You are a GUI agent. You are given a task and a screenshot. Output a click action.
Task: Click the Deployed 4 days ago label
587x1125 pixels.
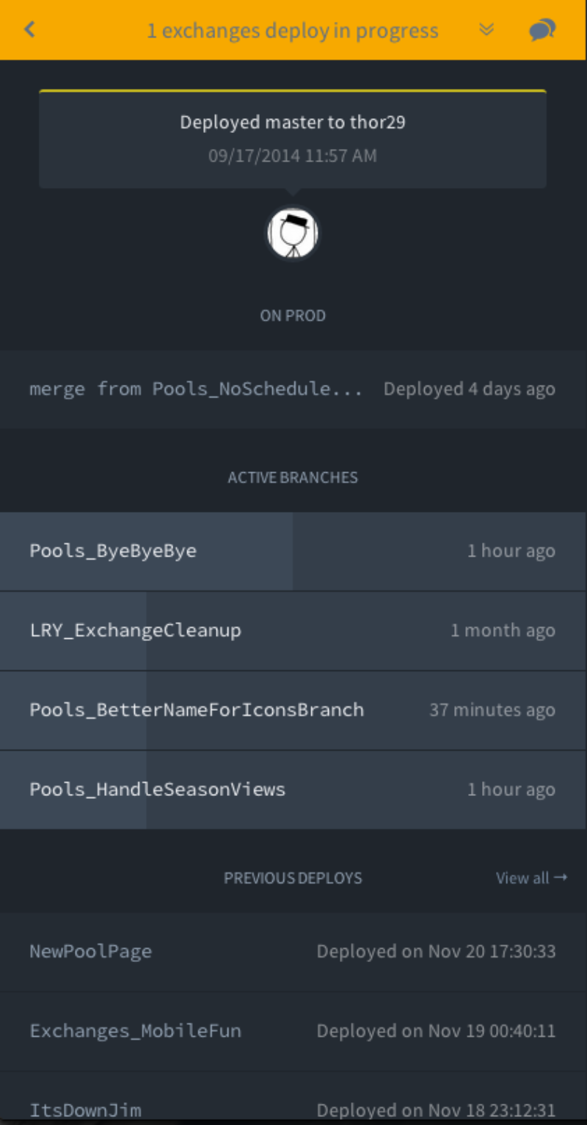[470, 389]
